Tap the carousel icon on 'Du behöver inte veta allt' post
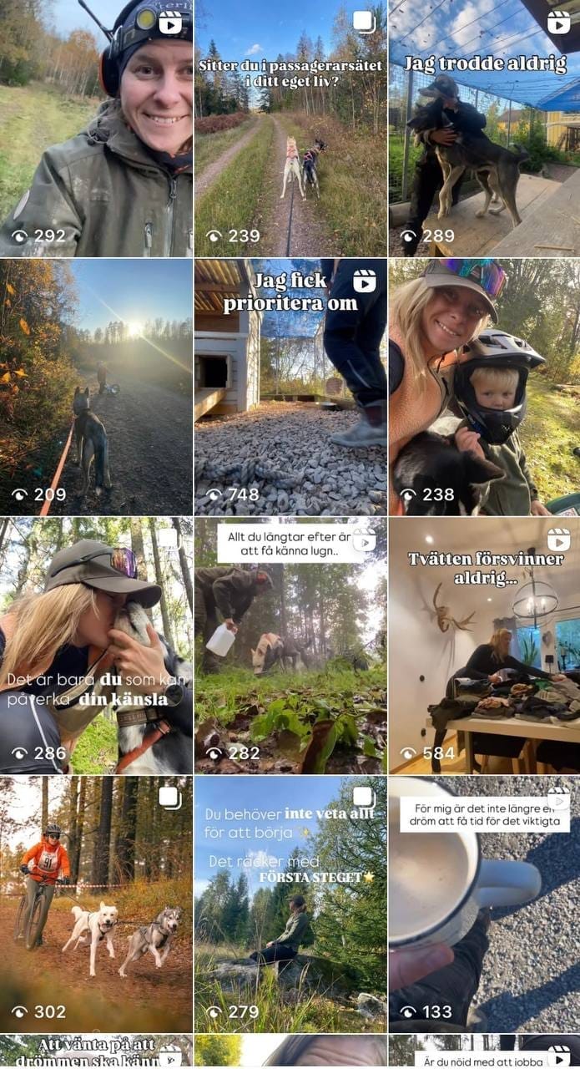The height and width of the screenshot is (1069, 580). tap(365, 798)
